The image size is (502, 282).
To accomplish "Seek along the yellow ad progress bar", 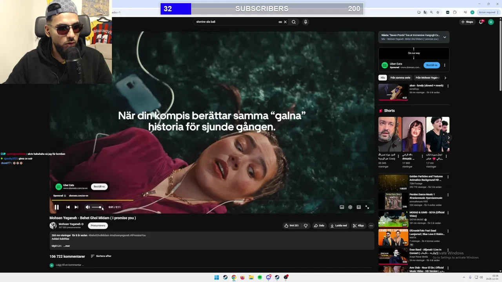I will coord(92,200).
